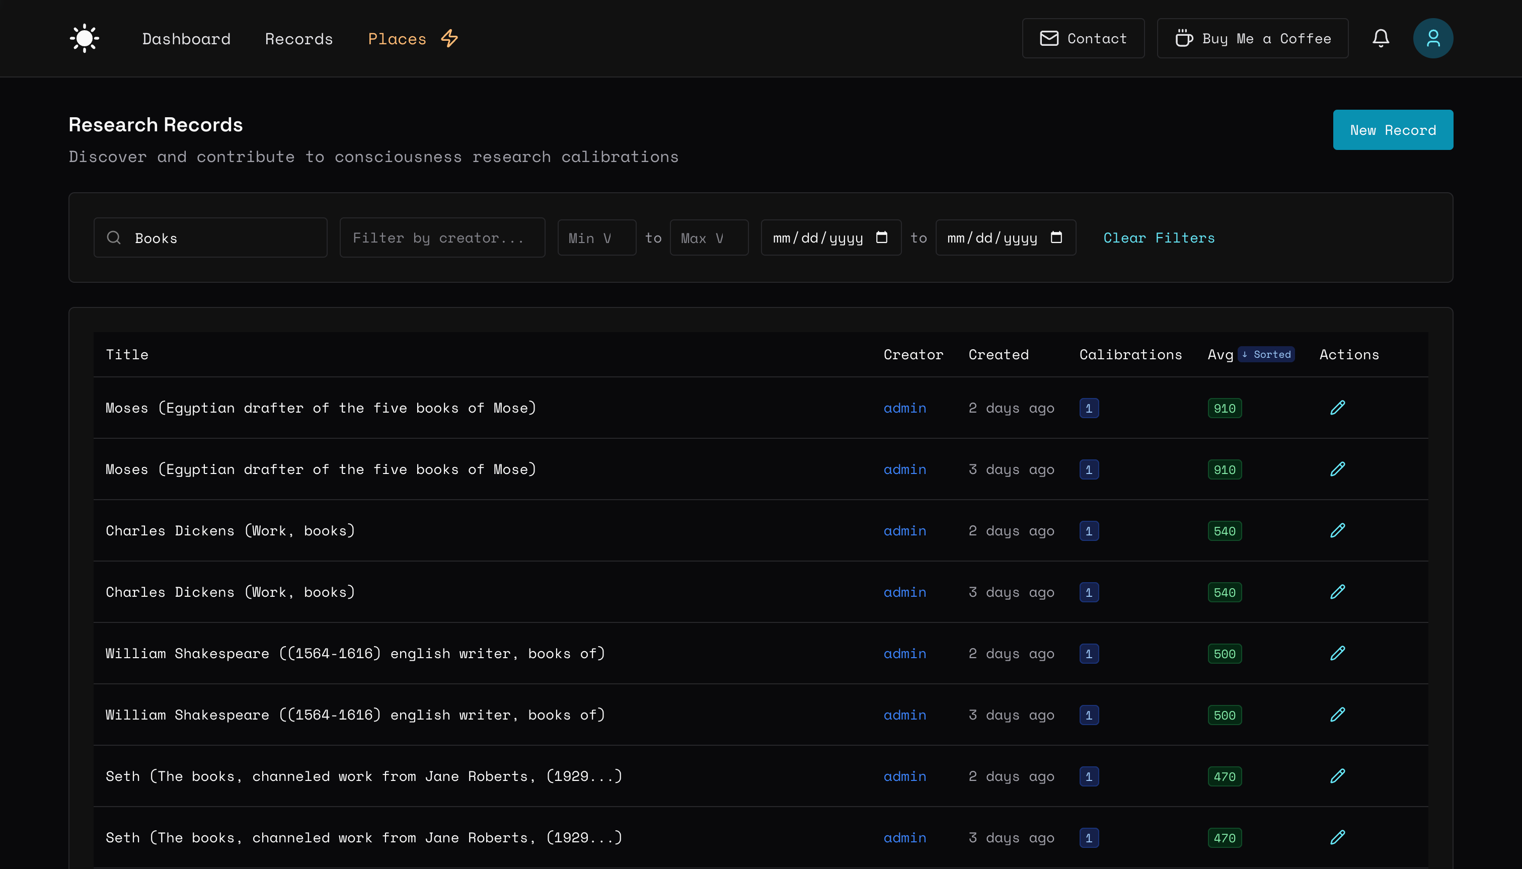Open admin link on Shakespeare 3 days ago row
Viewport: 1522px width, 869px height.
[x=905, y=715]
